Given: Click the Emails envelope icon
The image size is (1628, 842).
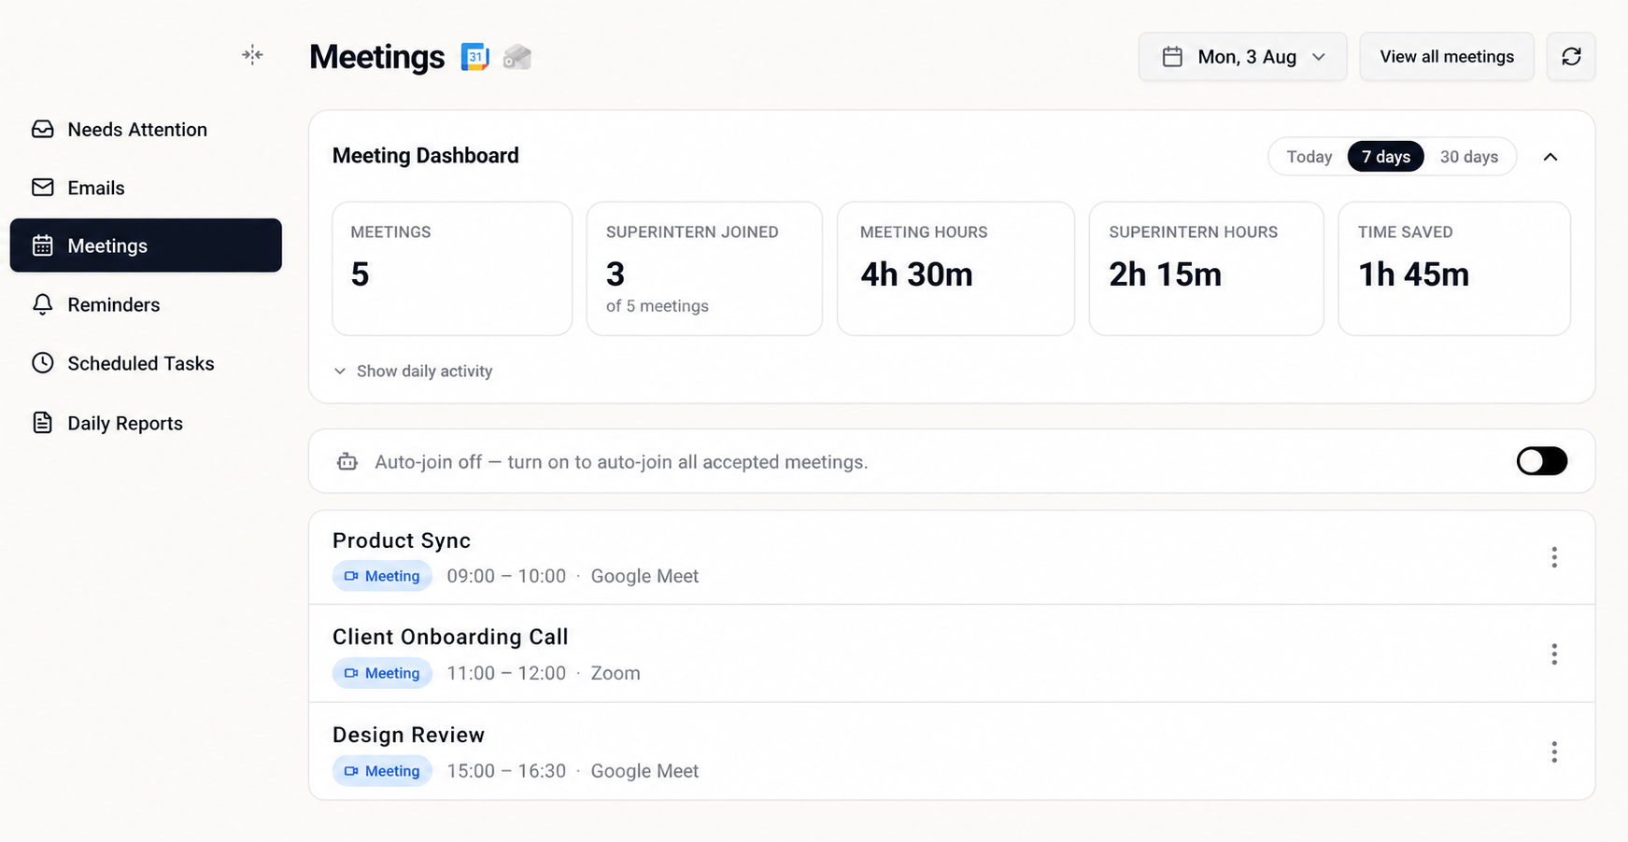Looking at the screenshot, I should [43, 188].
